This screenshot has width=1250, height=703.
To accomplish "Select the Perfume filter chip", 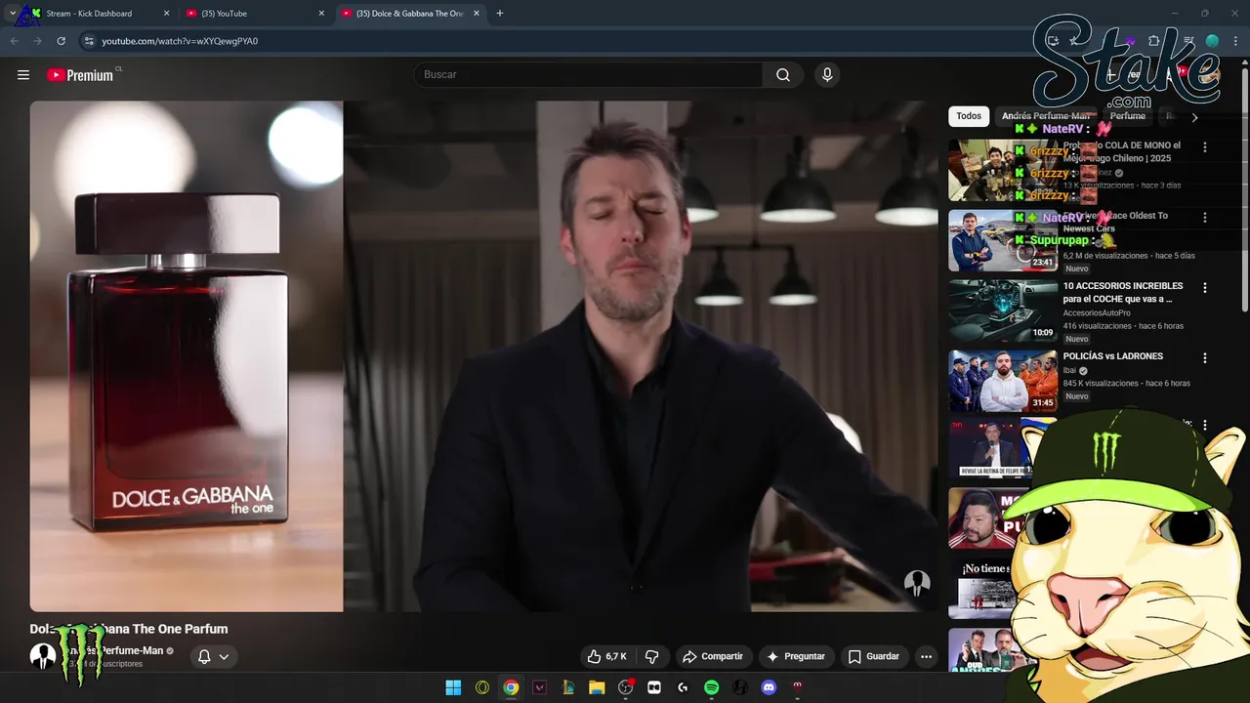I will click(1127, 116).
